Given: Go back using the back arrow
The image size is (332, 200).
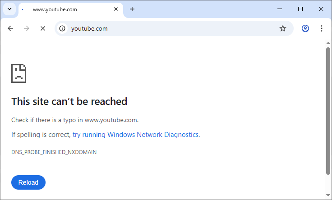Looking at the screenshot, I should pos(10,28).
